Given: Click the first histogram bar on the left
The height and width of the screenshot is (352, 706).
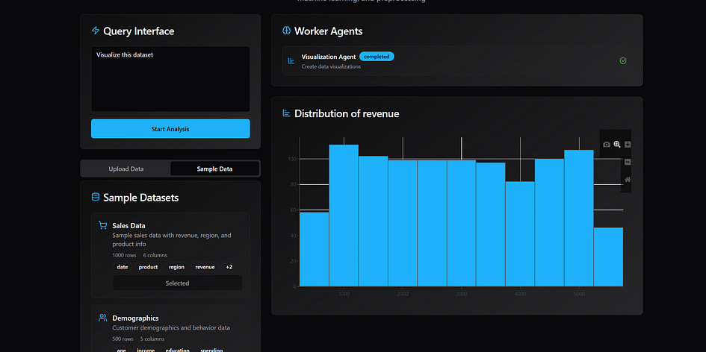Looking at the screenshot, I should point(315,249).
